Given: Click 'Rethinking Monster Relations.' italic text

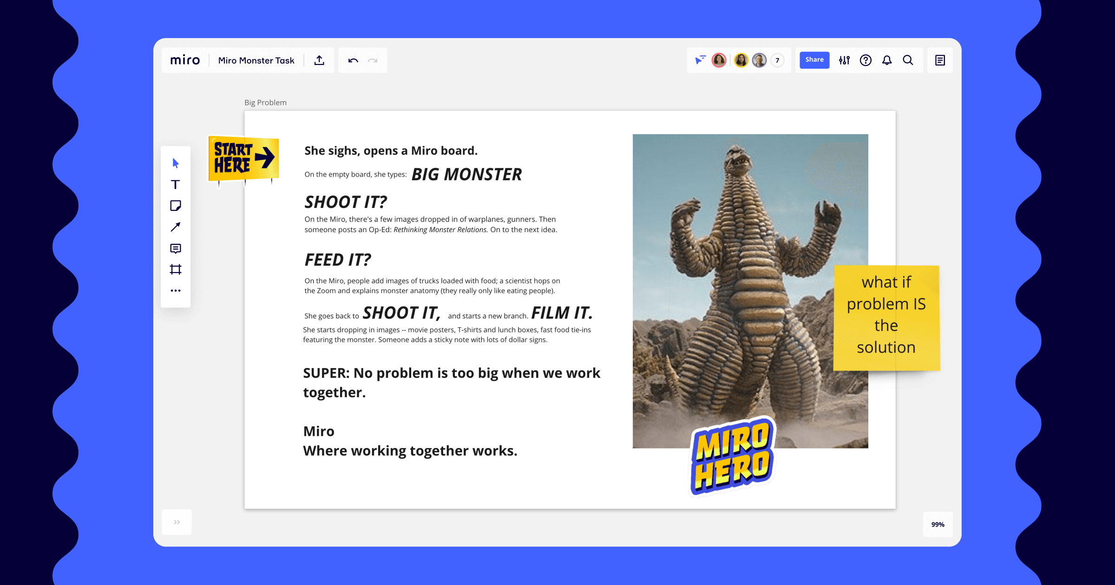Looking at the screenshot, I should (x=441, y=230).
